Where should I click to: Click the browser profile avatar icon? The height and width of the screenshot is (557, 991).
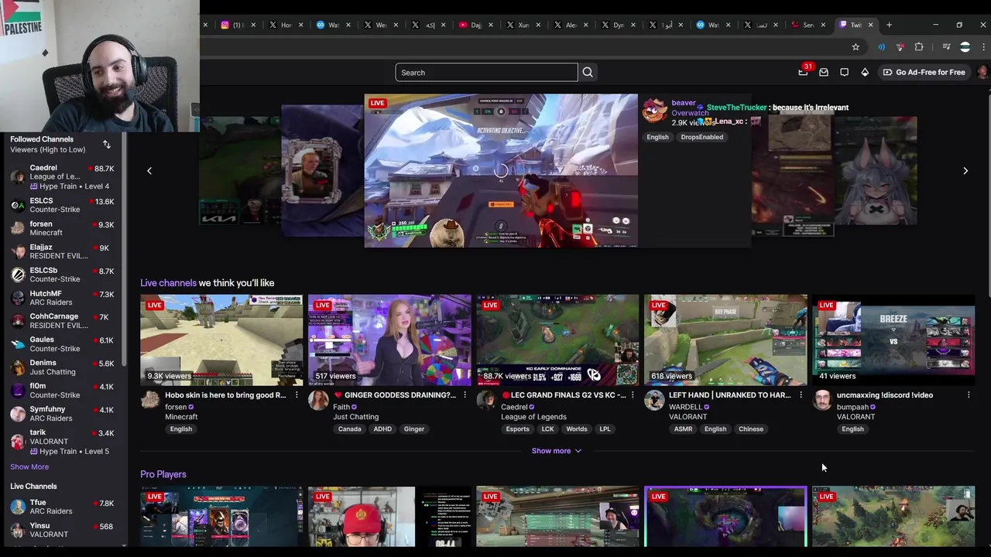point(965,47)
